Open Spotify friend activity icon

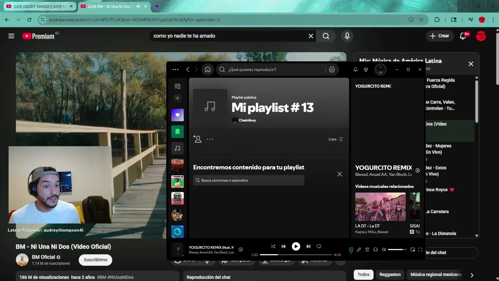tap(366, 69)
